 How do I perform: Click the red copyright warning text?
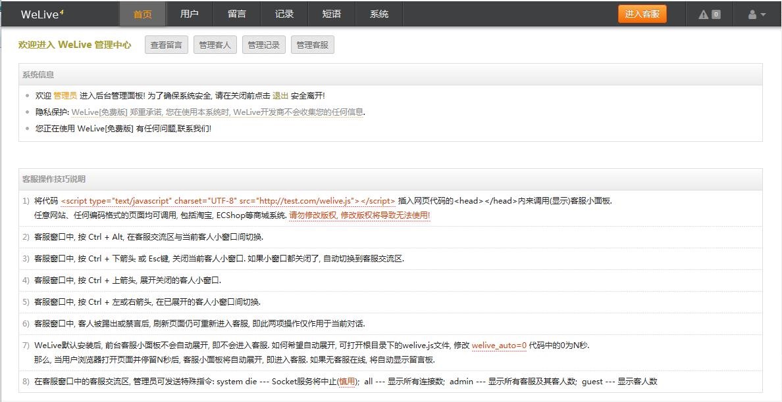coord(359,215)
